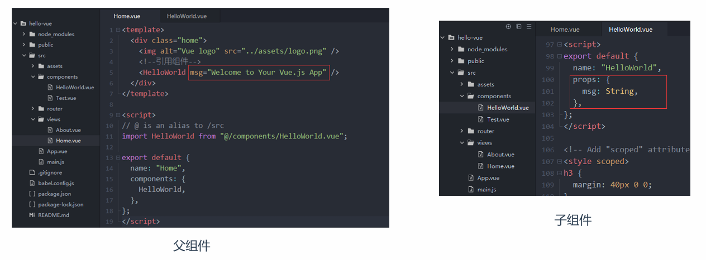Fold the template block at line 1
Screen dimensions: 706x260
118,30
